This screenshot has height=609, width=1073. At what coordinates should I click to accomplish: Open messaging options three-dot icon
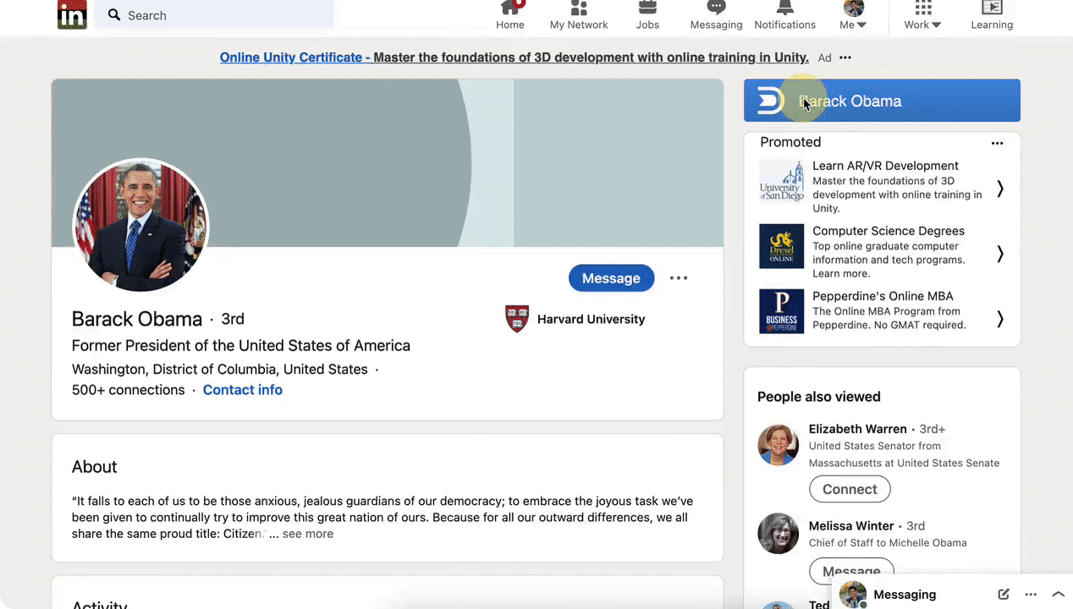coord(1031,595)
